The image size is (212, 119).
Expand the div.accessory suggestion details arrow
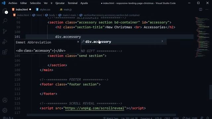162,41
